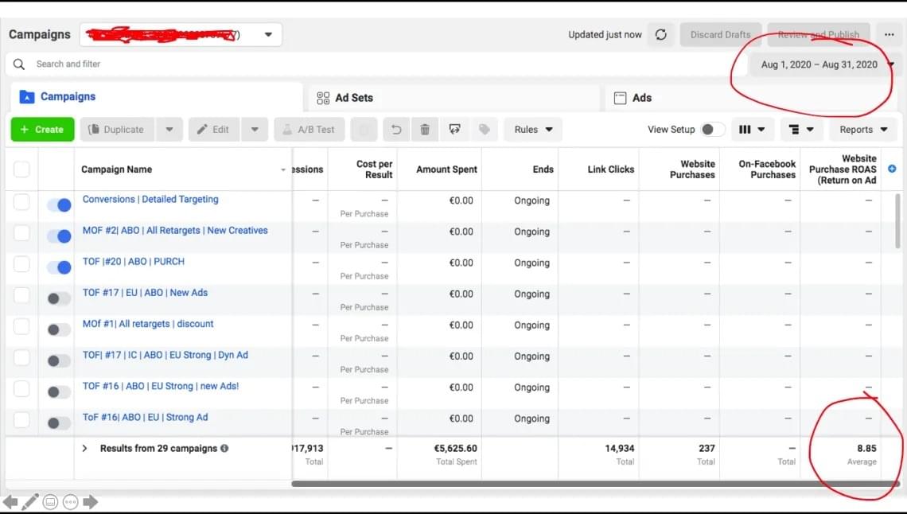This screenshot has width=907, height=514.
Task: Click the 237 total website purchases value
Action: pyautogui.click(x=707, y=448)
